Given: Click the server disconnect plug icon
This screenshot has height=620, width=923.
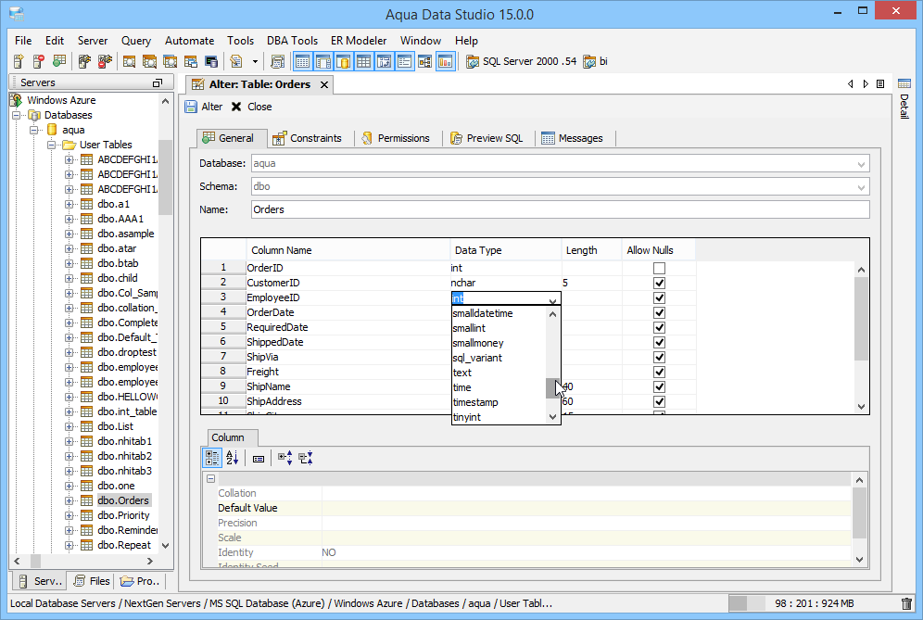Looking at the screenshot, I should click(105, 61).
